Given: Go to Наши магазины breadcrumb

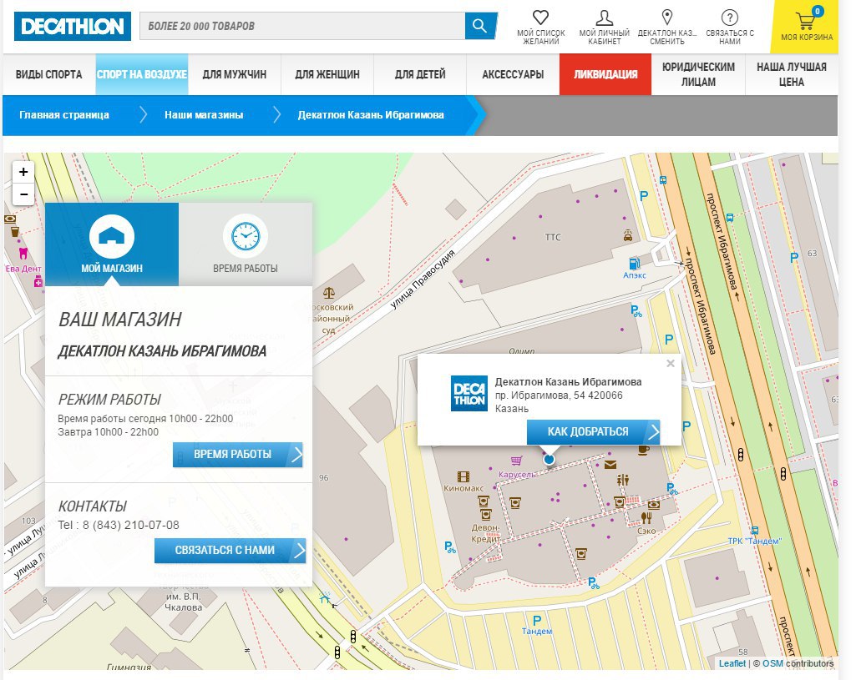Looking at the screenshot, I should pyautogui.click(x=204, y=115).
